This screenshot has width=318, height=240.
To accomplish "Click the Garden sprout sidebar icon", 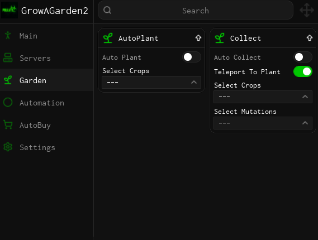I will [x=8, y=80].
